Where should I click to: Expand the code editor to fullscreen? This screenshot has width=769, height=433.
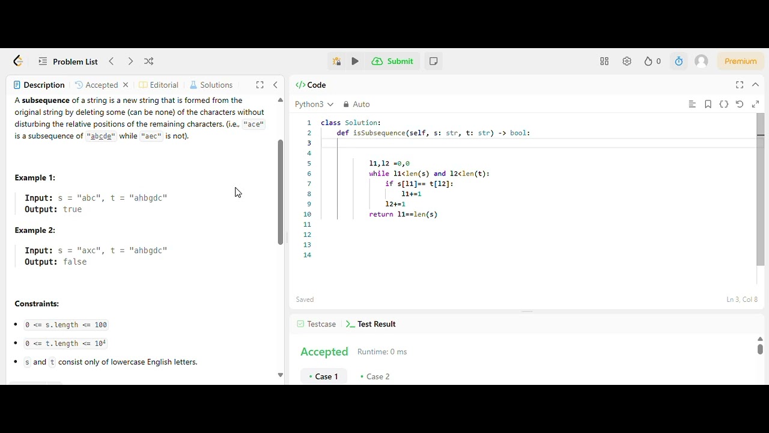(756, 104)
